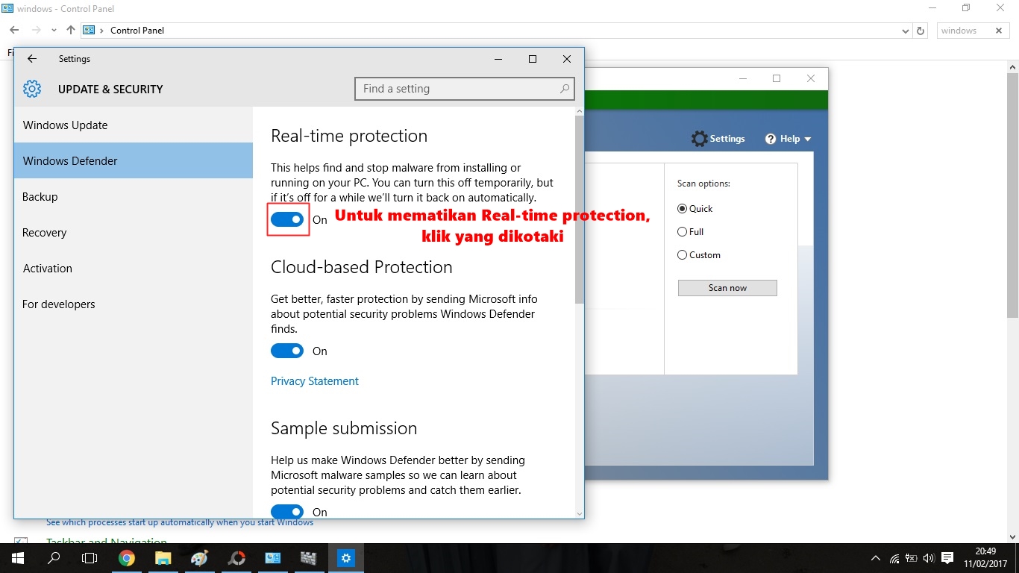The width and height of the screenshot is (1019, 573).
Task: Click Control Panel up-level arrow
Action: point(71,31)
